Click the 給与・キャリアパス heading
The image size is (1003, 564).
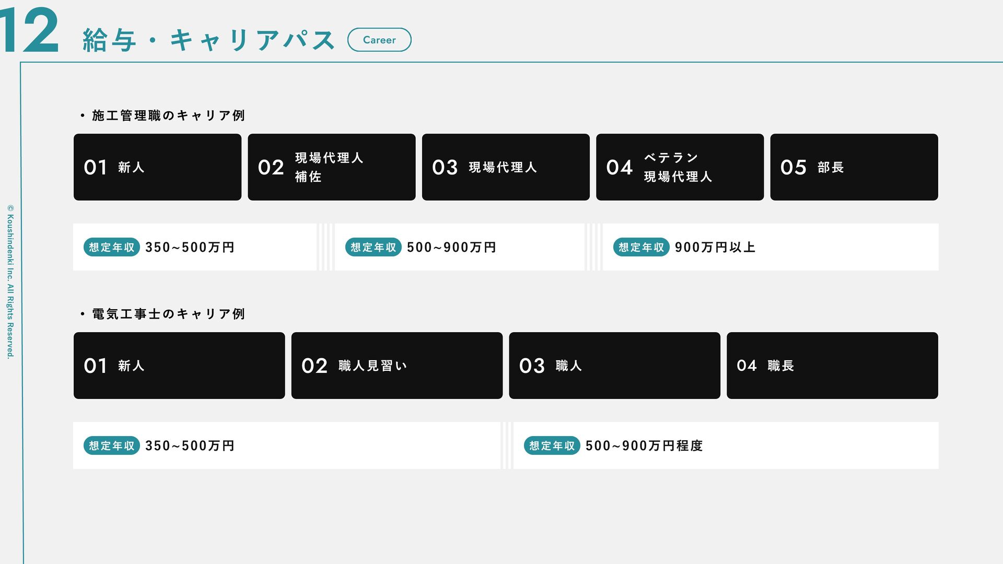pyautogui.click(x=208, y=40)
